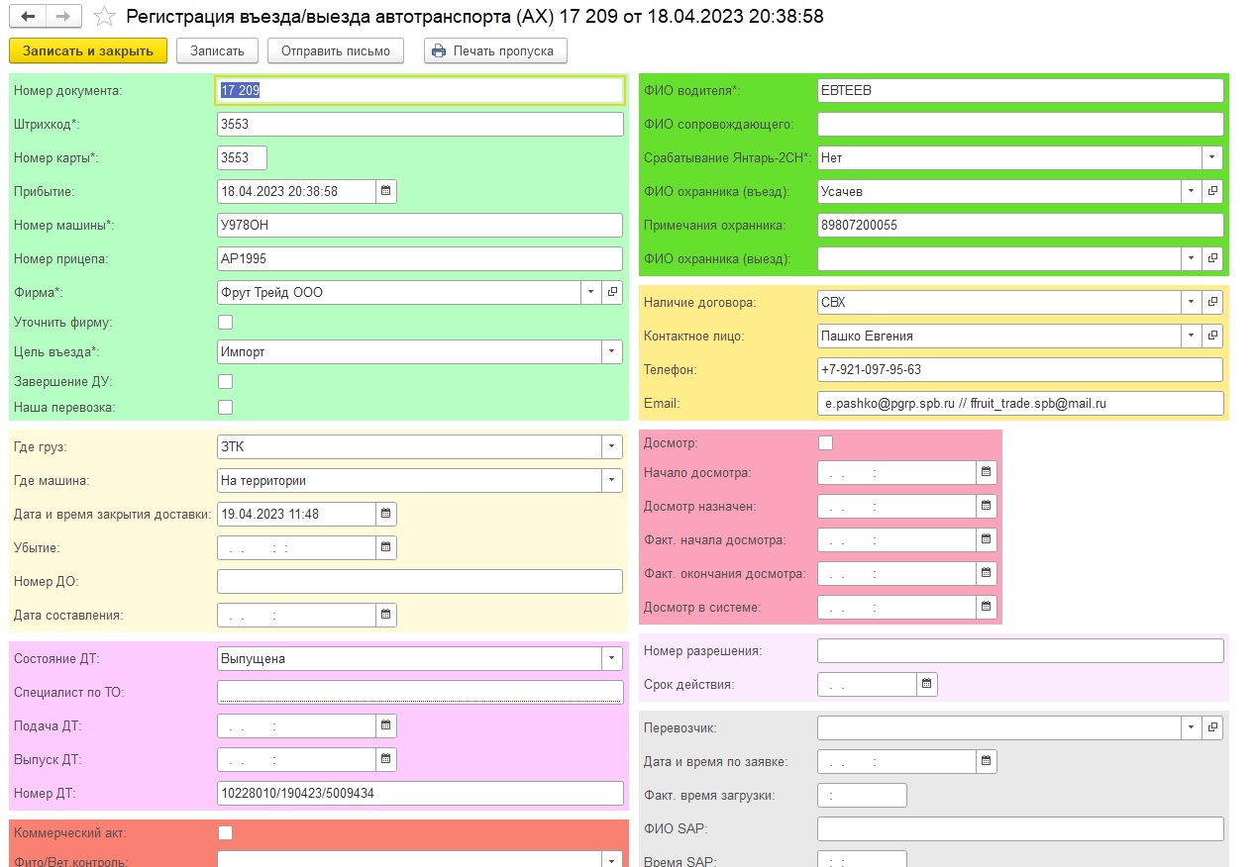Open calendar picker for Прибытие field
This screenshot has width=1256, height=867.
pos(386,191)
